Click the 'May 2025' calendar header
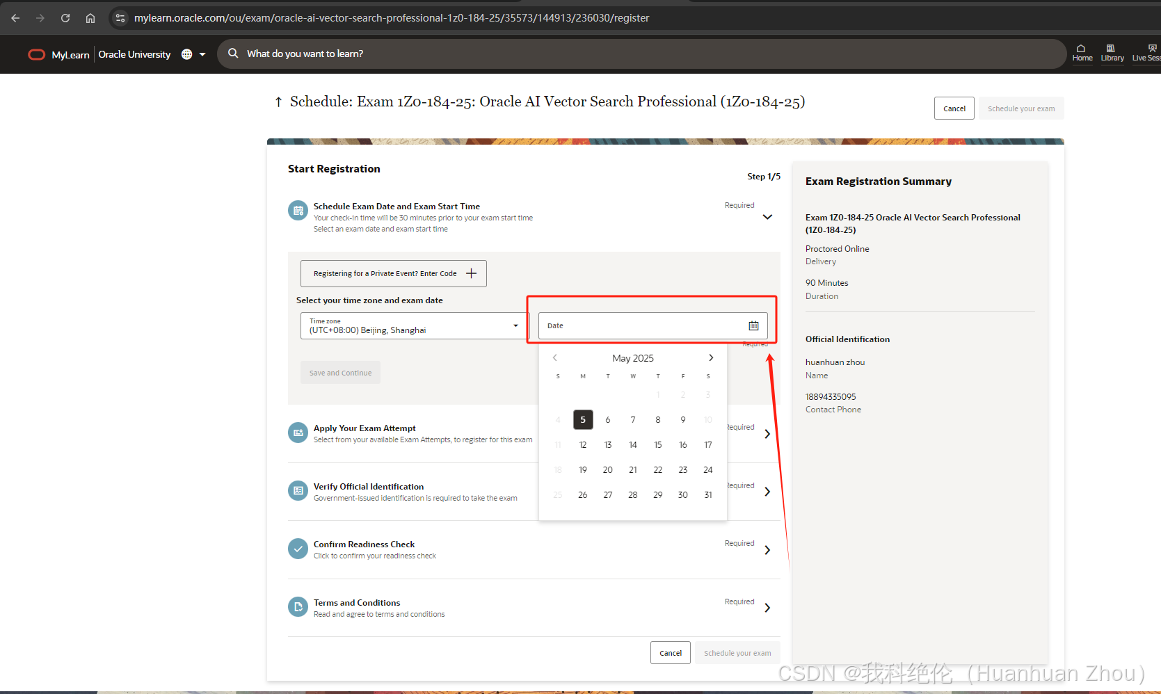This screenshot has height=694, width=1161. 633,358
